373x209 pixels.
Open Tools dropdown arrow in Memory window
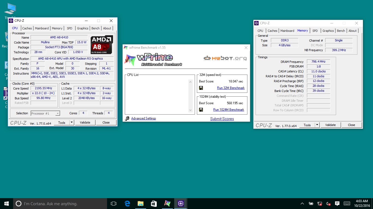317,125
